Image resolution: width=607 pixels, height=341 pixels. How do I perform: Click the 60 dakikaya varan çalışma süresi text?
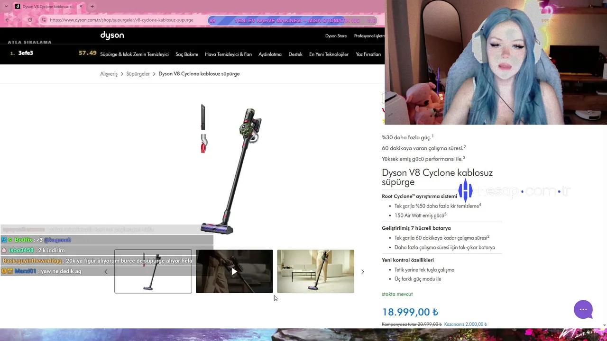pyautogui.click(x=423, y=148)
